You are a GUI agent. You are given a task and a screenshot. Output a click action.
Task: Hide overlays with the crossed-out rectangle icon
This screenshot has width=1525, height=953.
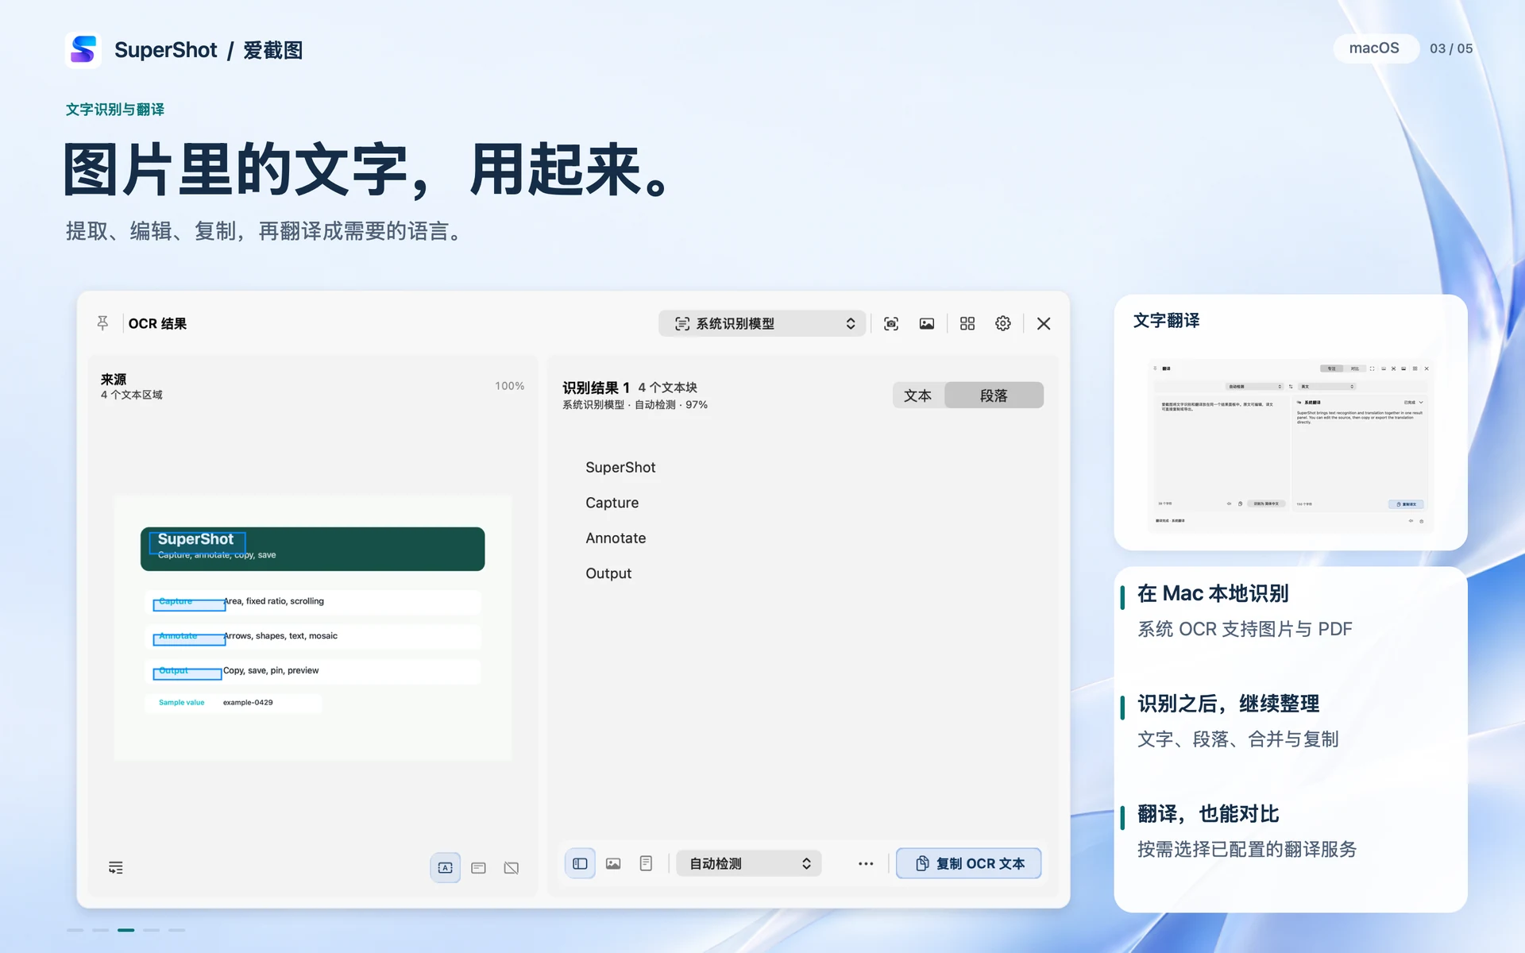coord(512,868)
